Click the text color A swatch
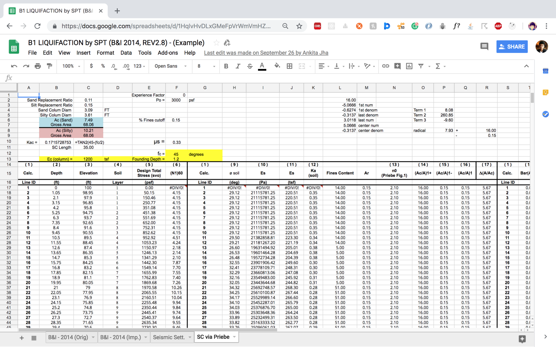Image resolution: width=556 pixels, height=347 pixels. coord(262,66)
